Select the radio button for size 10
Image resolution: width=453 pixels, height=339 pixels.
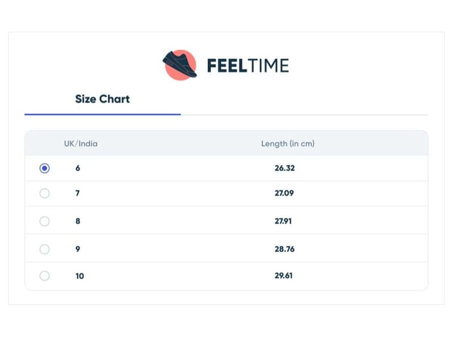tap(45, 276)
